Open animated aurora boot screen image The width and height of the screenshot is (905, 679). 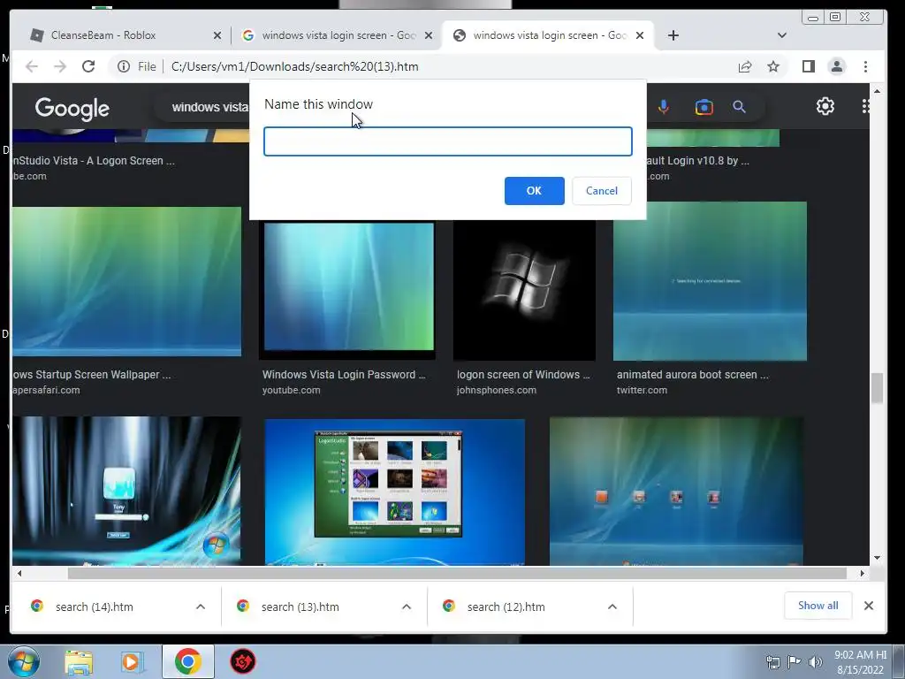[x=710, y=281]
